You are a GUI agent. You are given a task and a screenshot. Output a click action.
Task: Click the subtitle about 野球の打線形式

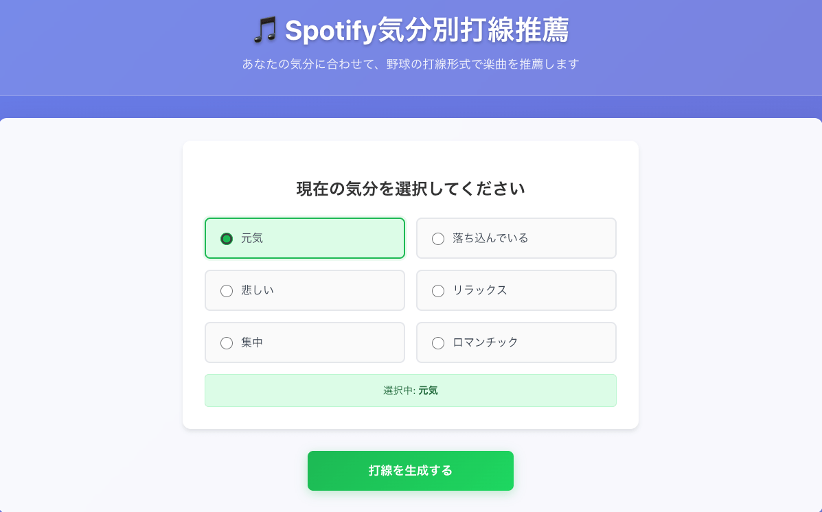411,64
